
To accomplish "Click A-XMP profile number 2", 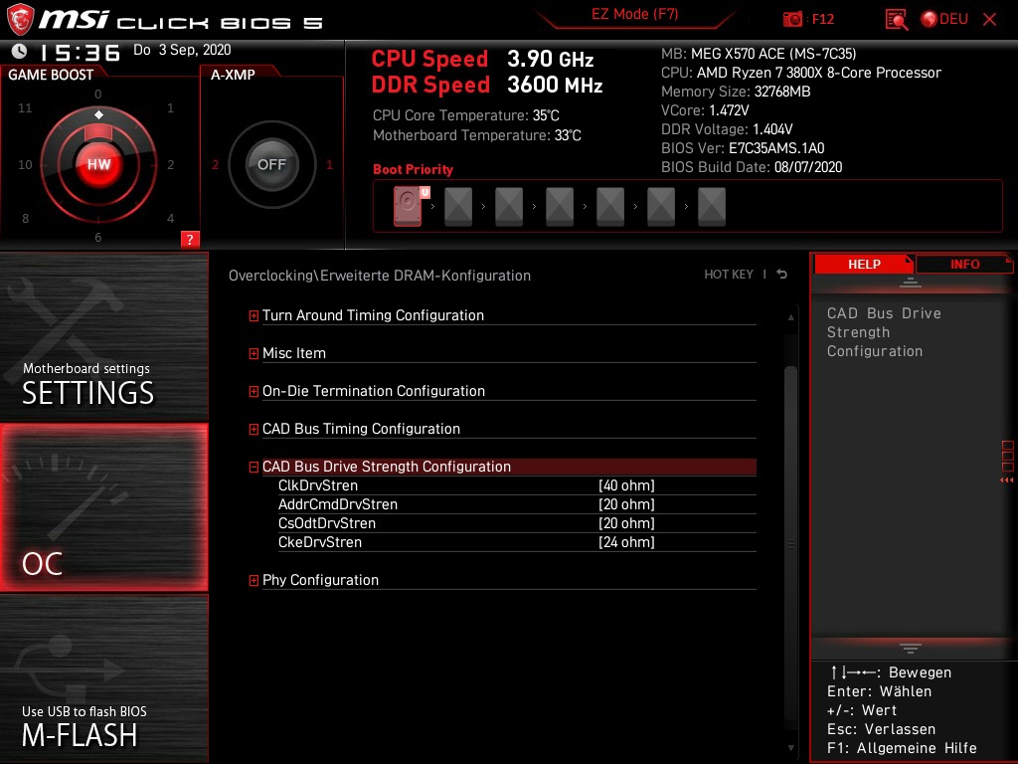I will [x=215, y=164].
